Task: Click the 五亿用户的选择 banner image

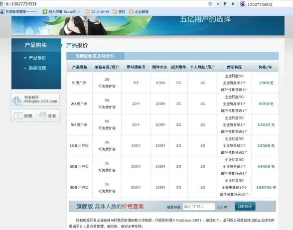Action: 148,25
